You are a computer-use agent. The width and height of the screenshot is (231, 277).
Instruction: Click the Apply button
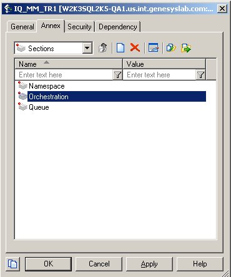coord(149,264)
